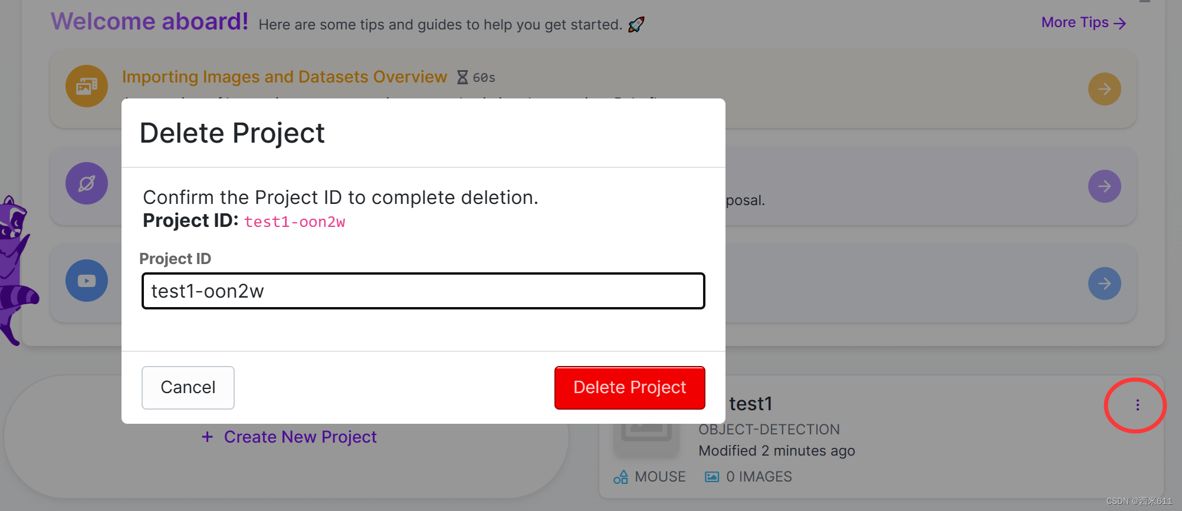Open the purple arrow button on second tip
This screenshot has height=511, width=1182.
pos(1104,186)
